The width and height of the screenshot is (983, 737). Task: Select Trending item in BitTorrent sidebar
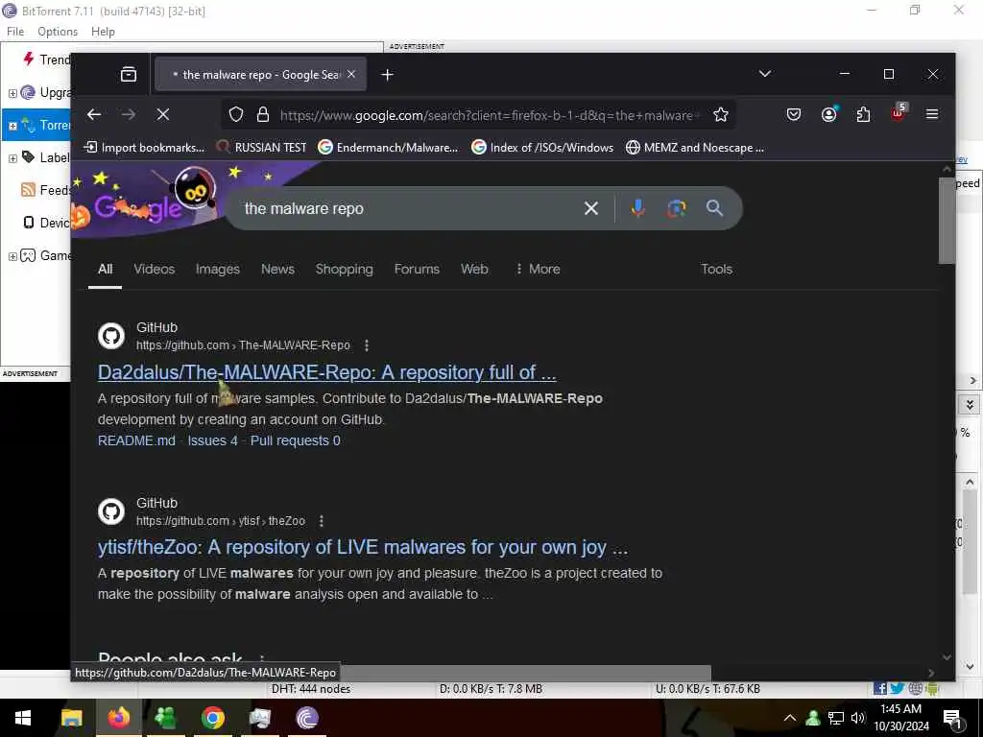click(x=45, y=59)
